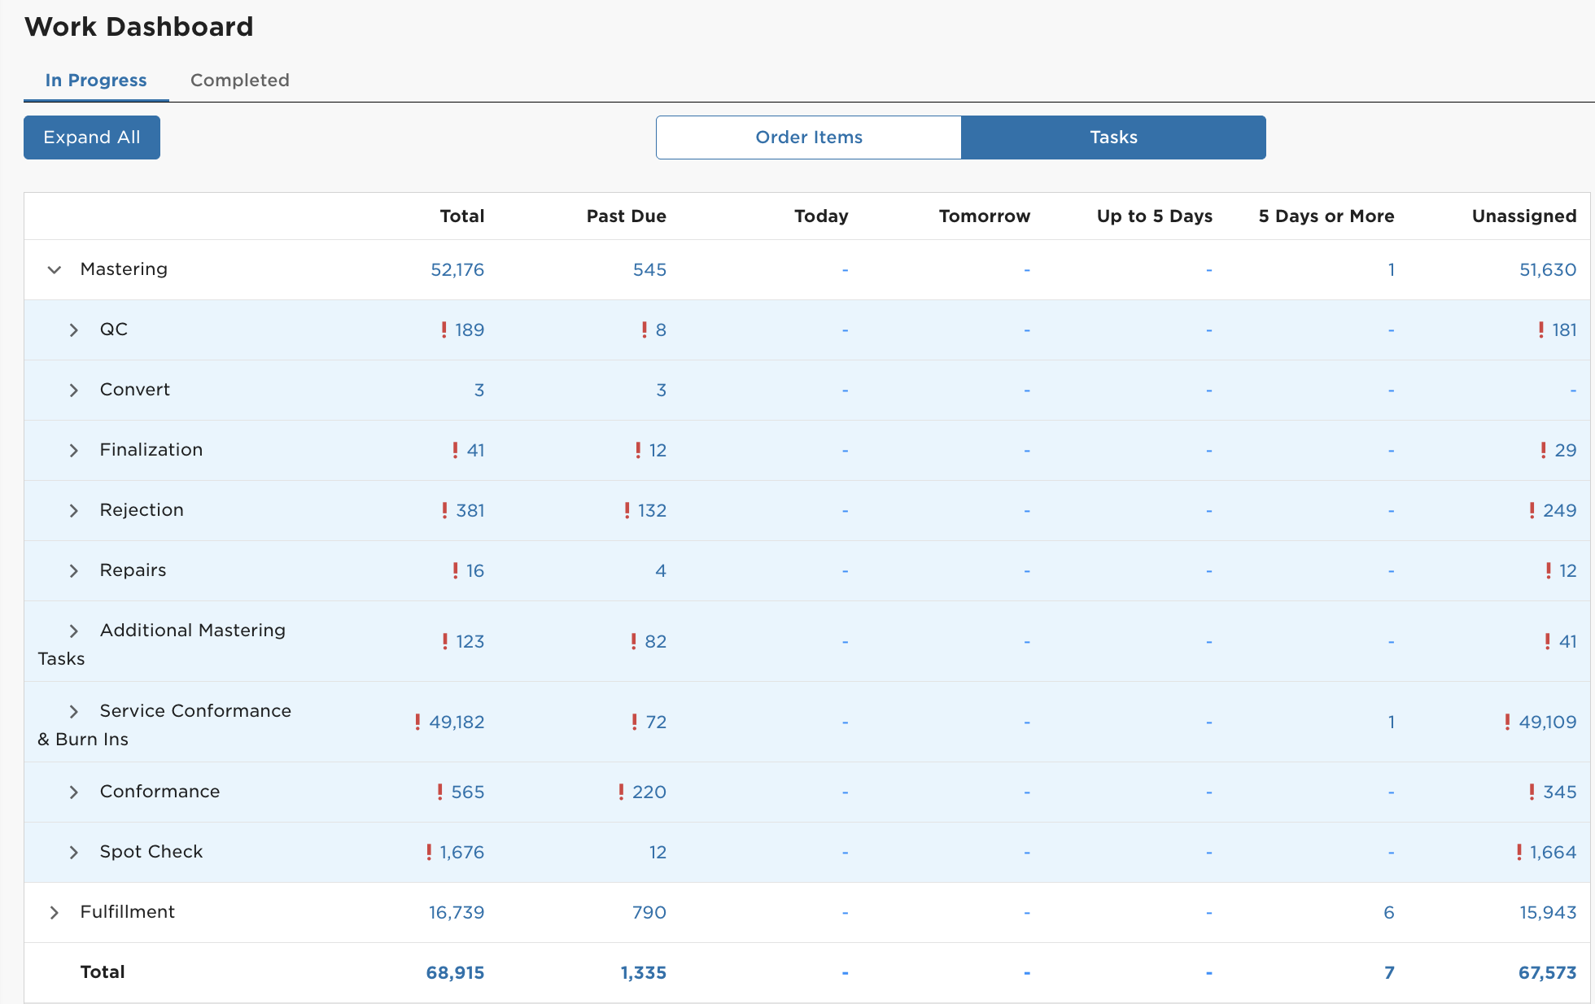1595x1004 pixels.
Task: Open Additional Mastering Tasks total 123
Action: click(x=470, y=641)
